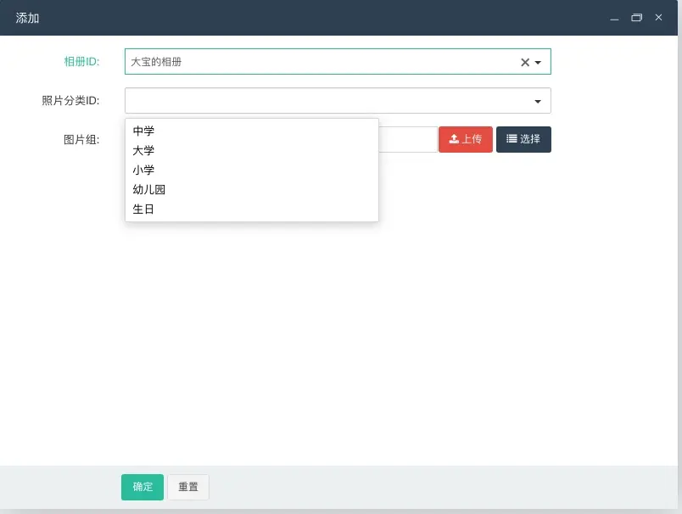
Task: Click the 照片分类ID label text
Action: click(x=70, y=101)
